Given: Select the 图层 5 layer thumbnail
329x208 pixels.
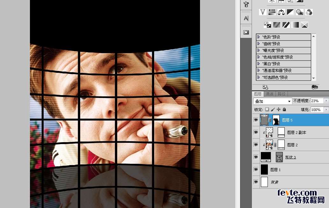Looking at the screenshot, I should [264, 120].
